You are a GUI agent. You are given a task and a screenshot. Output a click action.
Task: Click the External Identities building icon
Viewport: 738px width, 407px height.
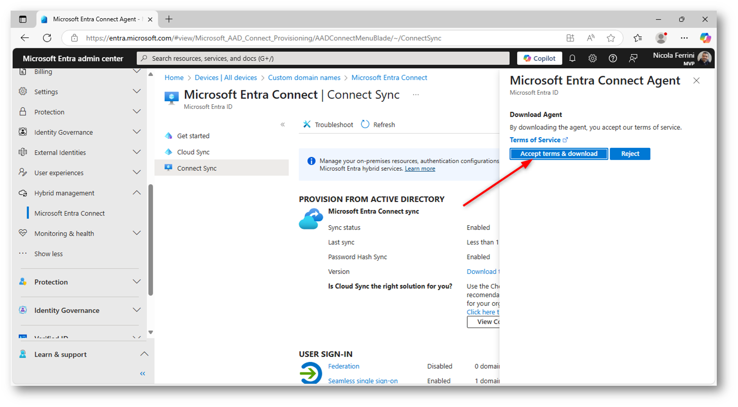coord(23,152)
